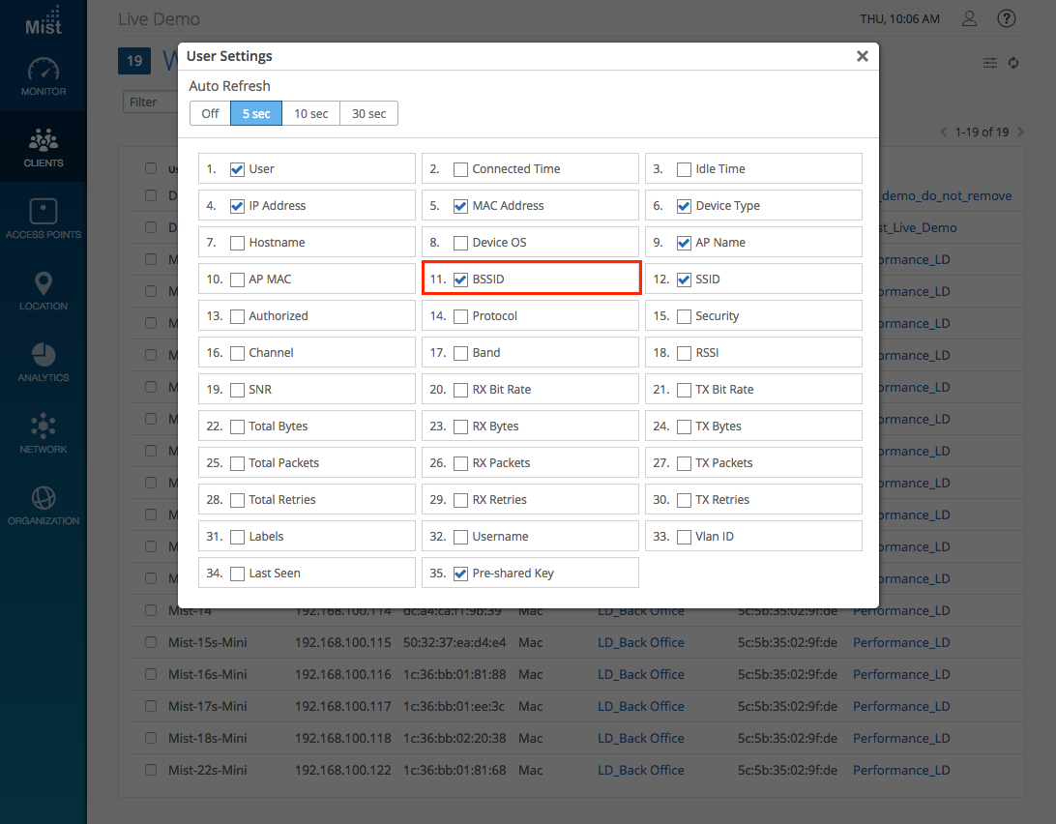The height and width of the screenshot is (824, 1056).
Task: Open the Analytics pie chart icon
Action: pos(44,359)
